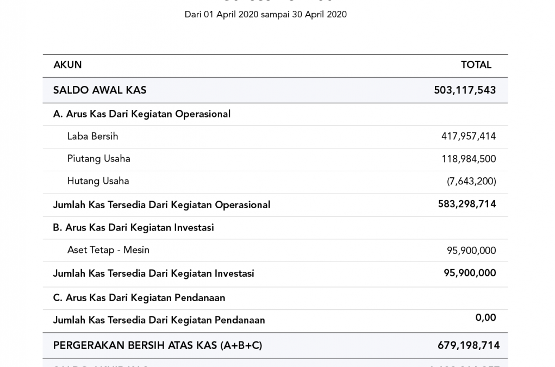Select the SALDO AWAL KAS row label

[x=99, y=90]
